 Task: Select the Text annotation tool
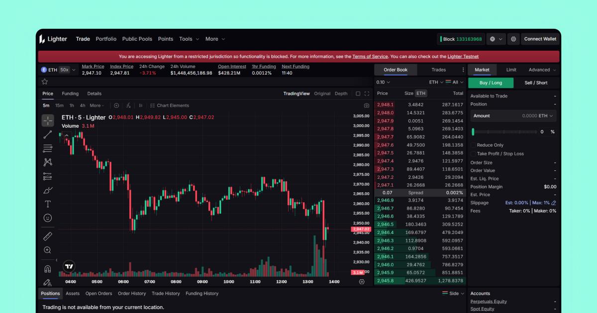click(x=48, y=204)
